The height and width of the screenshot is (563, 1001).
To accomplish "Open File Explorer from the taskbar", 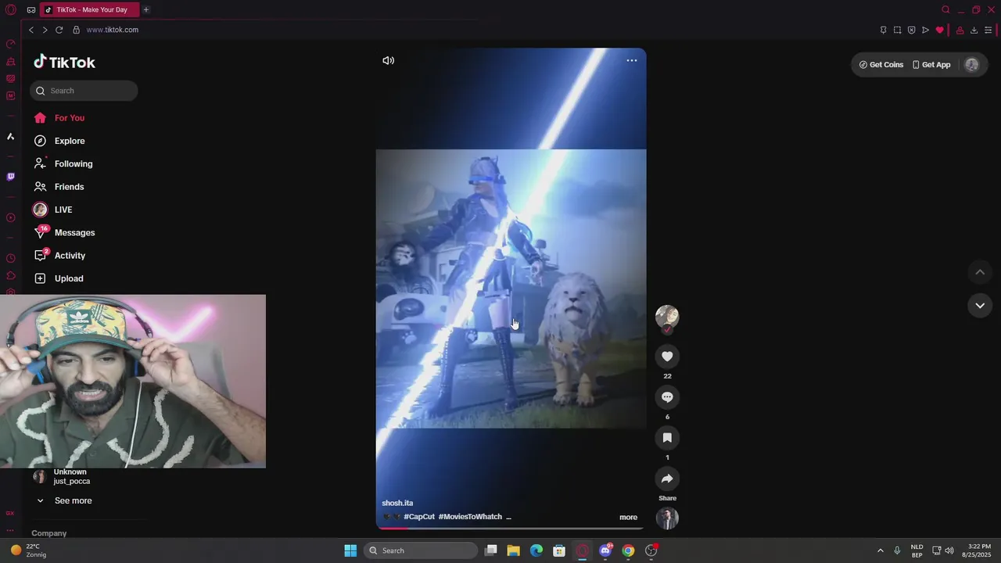I will (514, 550).
